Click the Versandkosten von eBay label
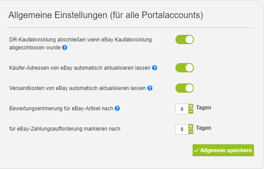Screen dimensions: 264x169 coord(77,88)
